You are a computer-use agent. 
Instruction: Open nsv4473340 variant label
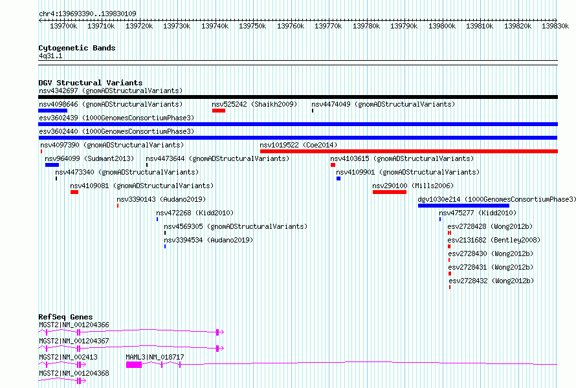coord(127,172)
